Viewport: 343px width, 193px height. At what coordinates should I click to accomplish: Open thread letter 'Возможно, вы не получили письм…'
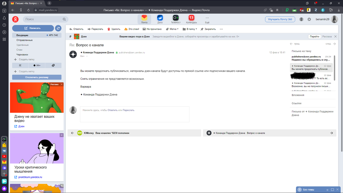point(311,84)
